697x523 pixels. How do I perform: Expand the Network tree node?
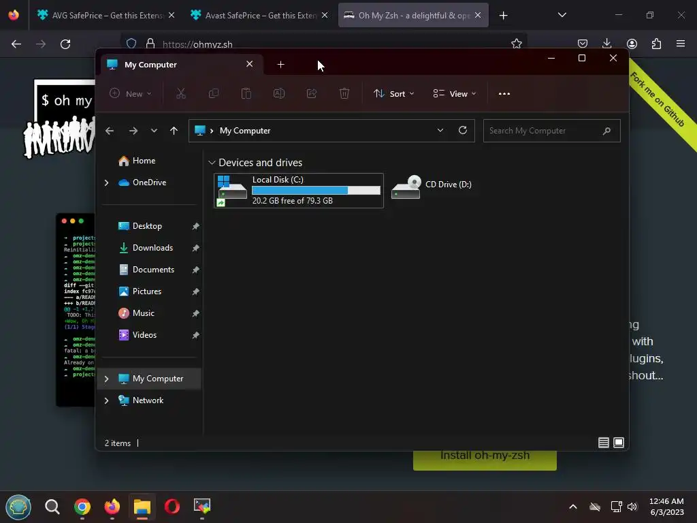pyautogui.click(x=106, y=400)
